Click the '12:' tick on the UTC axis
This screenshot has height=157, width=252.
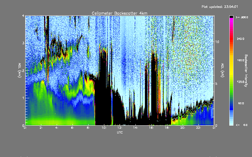tap(120, 128)
